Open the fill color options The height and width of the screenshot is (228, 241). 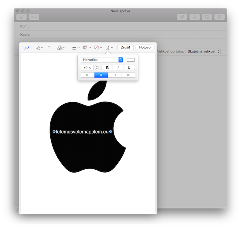97,48
